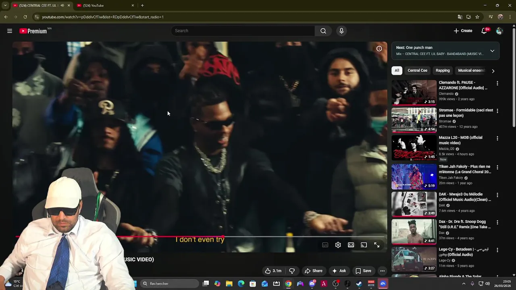Screen dimensions: 516x290
Task: Toggle subtitles/closed captions button
Action: (325, 245)
